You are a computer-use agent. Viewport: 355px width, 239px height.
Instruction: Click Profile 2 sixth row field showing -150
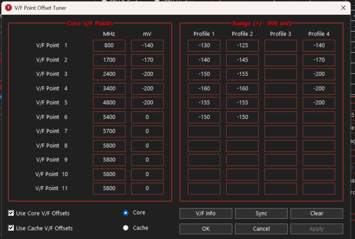[x=242, y=117]
